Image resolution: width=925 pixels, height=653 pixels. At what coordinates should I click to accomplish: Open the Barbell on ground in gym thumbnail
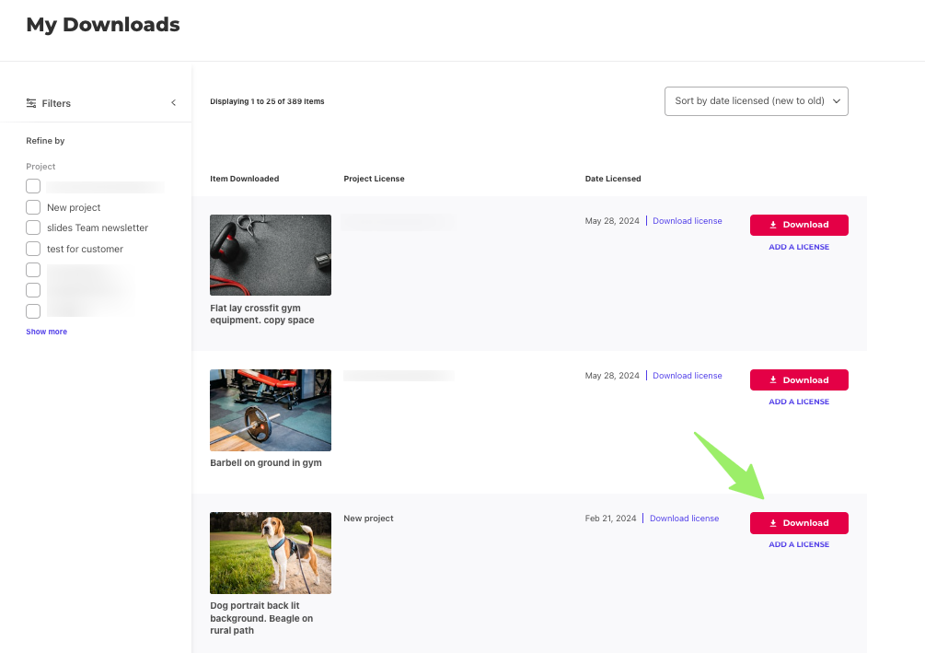tap(270, 410)
